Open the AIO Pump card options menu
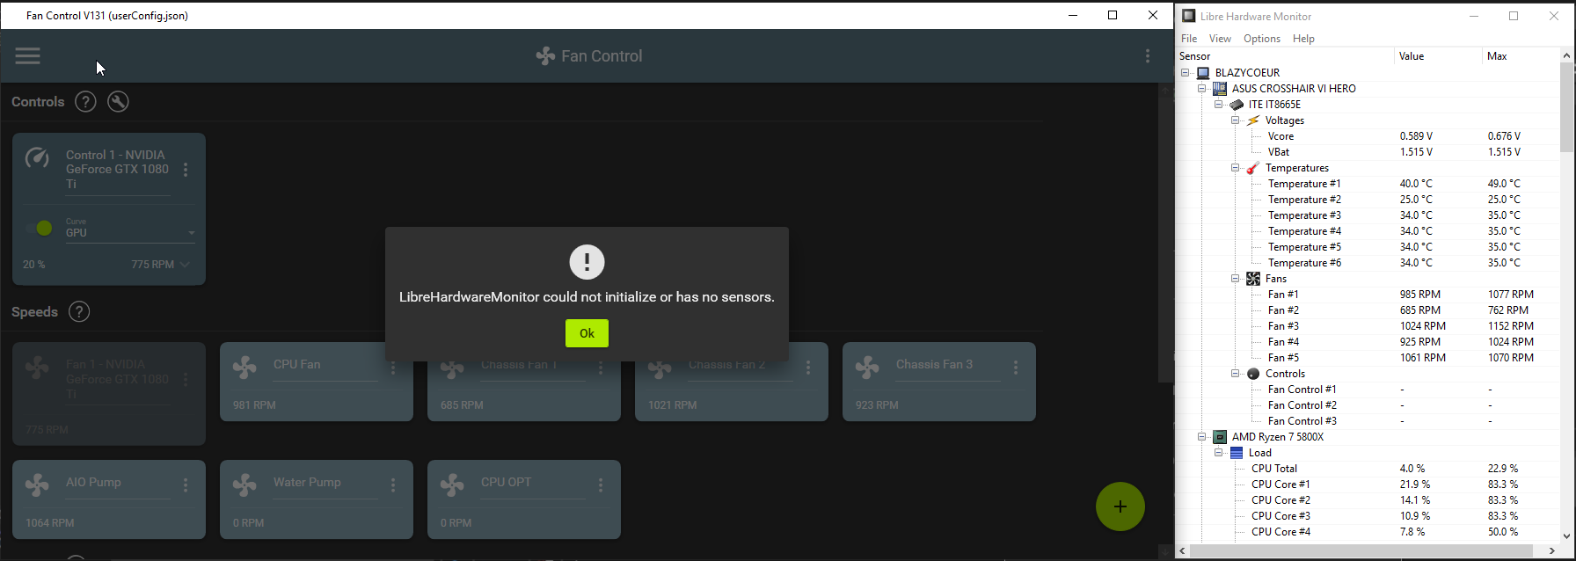 [x=186, y=485]
